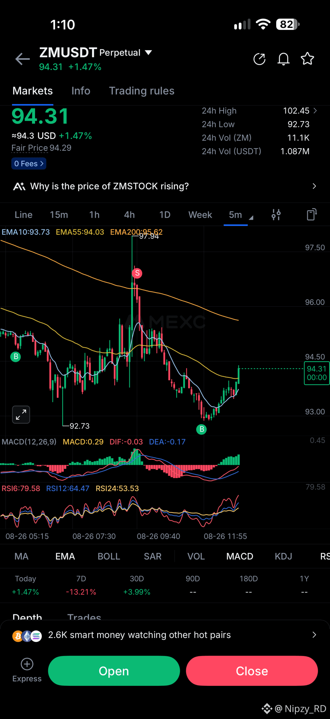Tap the AI insights icon beside ZMSTOCK question
The image size is (330, 719).
click(19, 187)
